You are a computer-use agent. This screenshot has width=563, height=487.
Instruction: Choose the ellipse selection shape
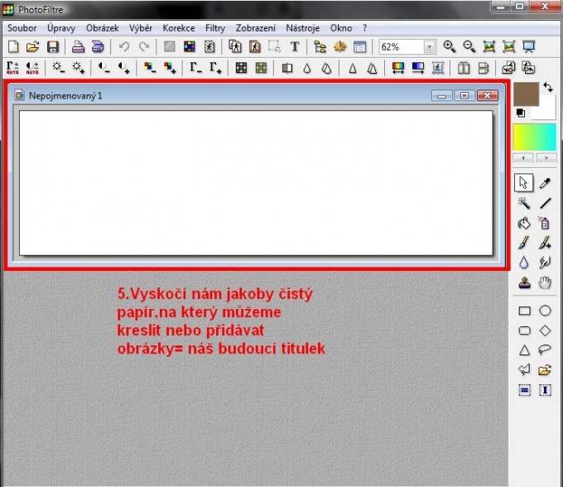(x=545, y=311)
